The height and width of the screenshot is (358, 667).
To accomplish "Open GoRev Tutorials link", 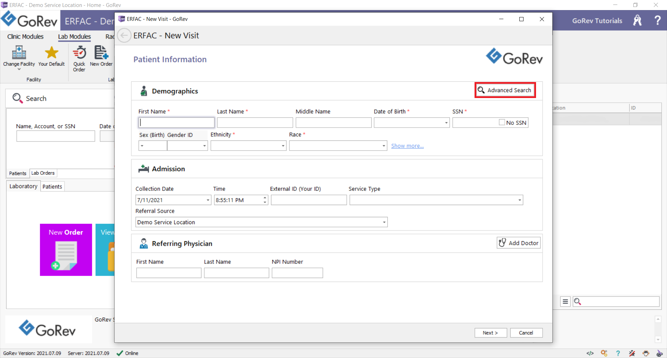I will pos(597,21).
